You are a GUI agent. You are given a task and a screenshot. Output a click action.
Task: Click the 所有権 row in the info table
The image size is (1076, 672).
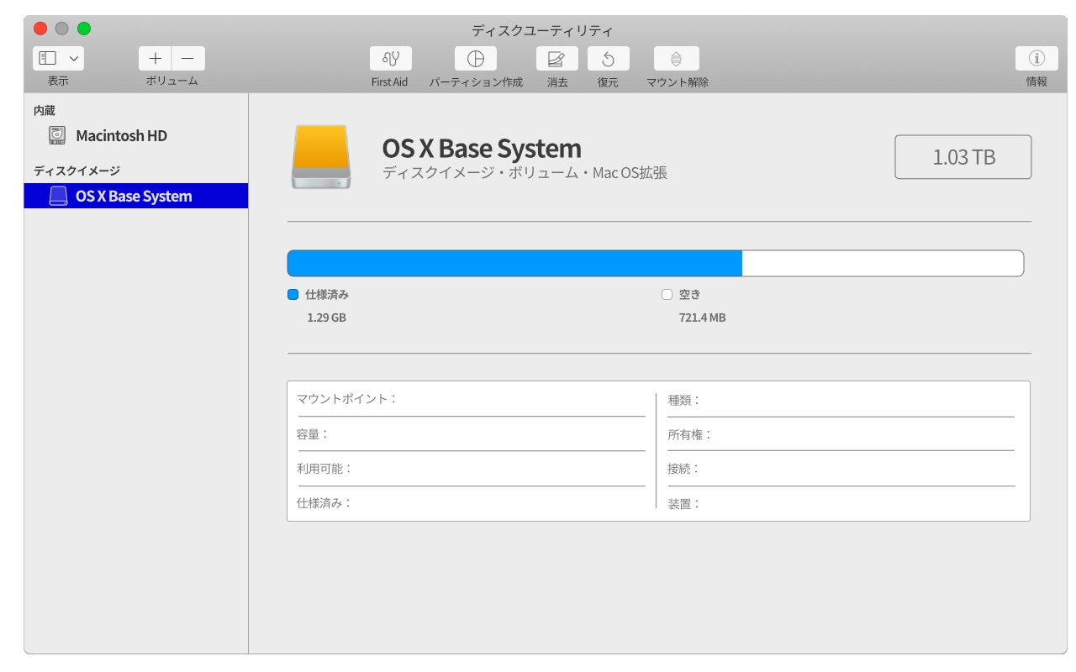click(x=841, y=435)
